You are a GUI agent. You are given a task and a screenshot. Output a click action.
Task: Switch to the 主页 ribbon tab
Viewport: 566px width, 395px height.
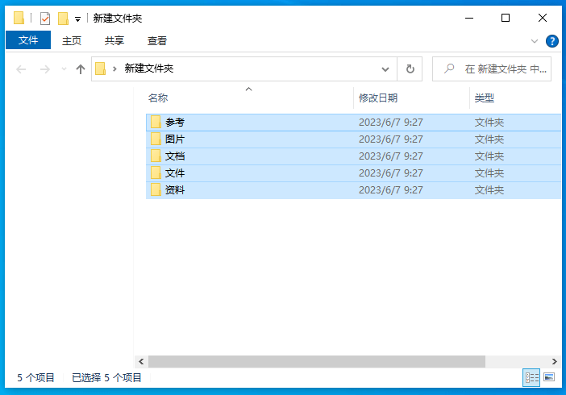tap(72, 40)
